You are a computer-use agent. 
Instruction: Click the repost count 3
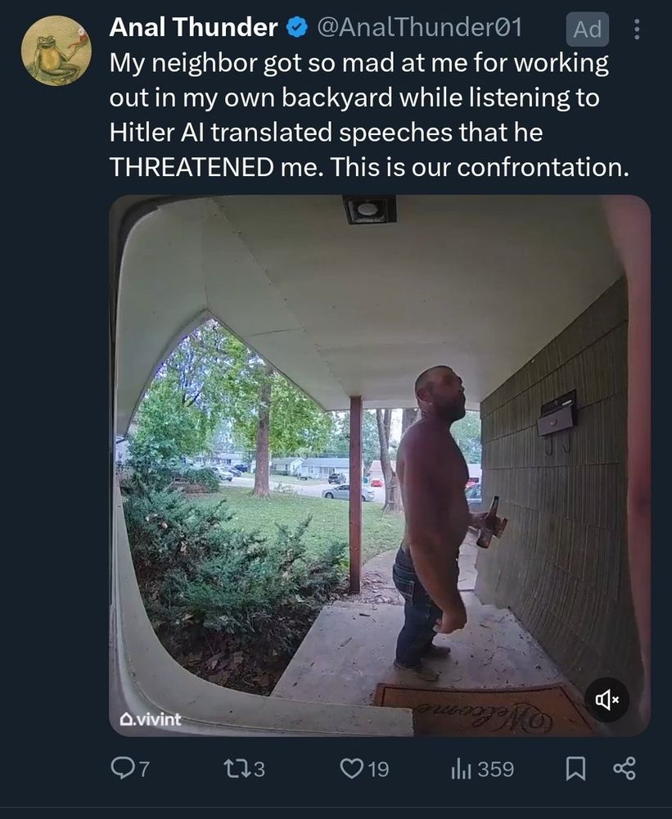(259, 769)
